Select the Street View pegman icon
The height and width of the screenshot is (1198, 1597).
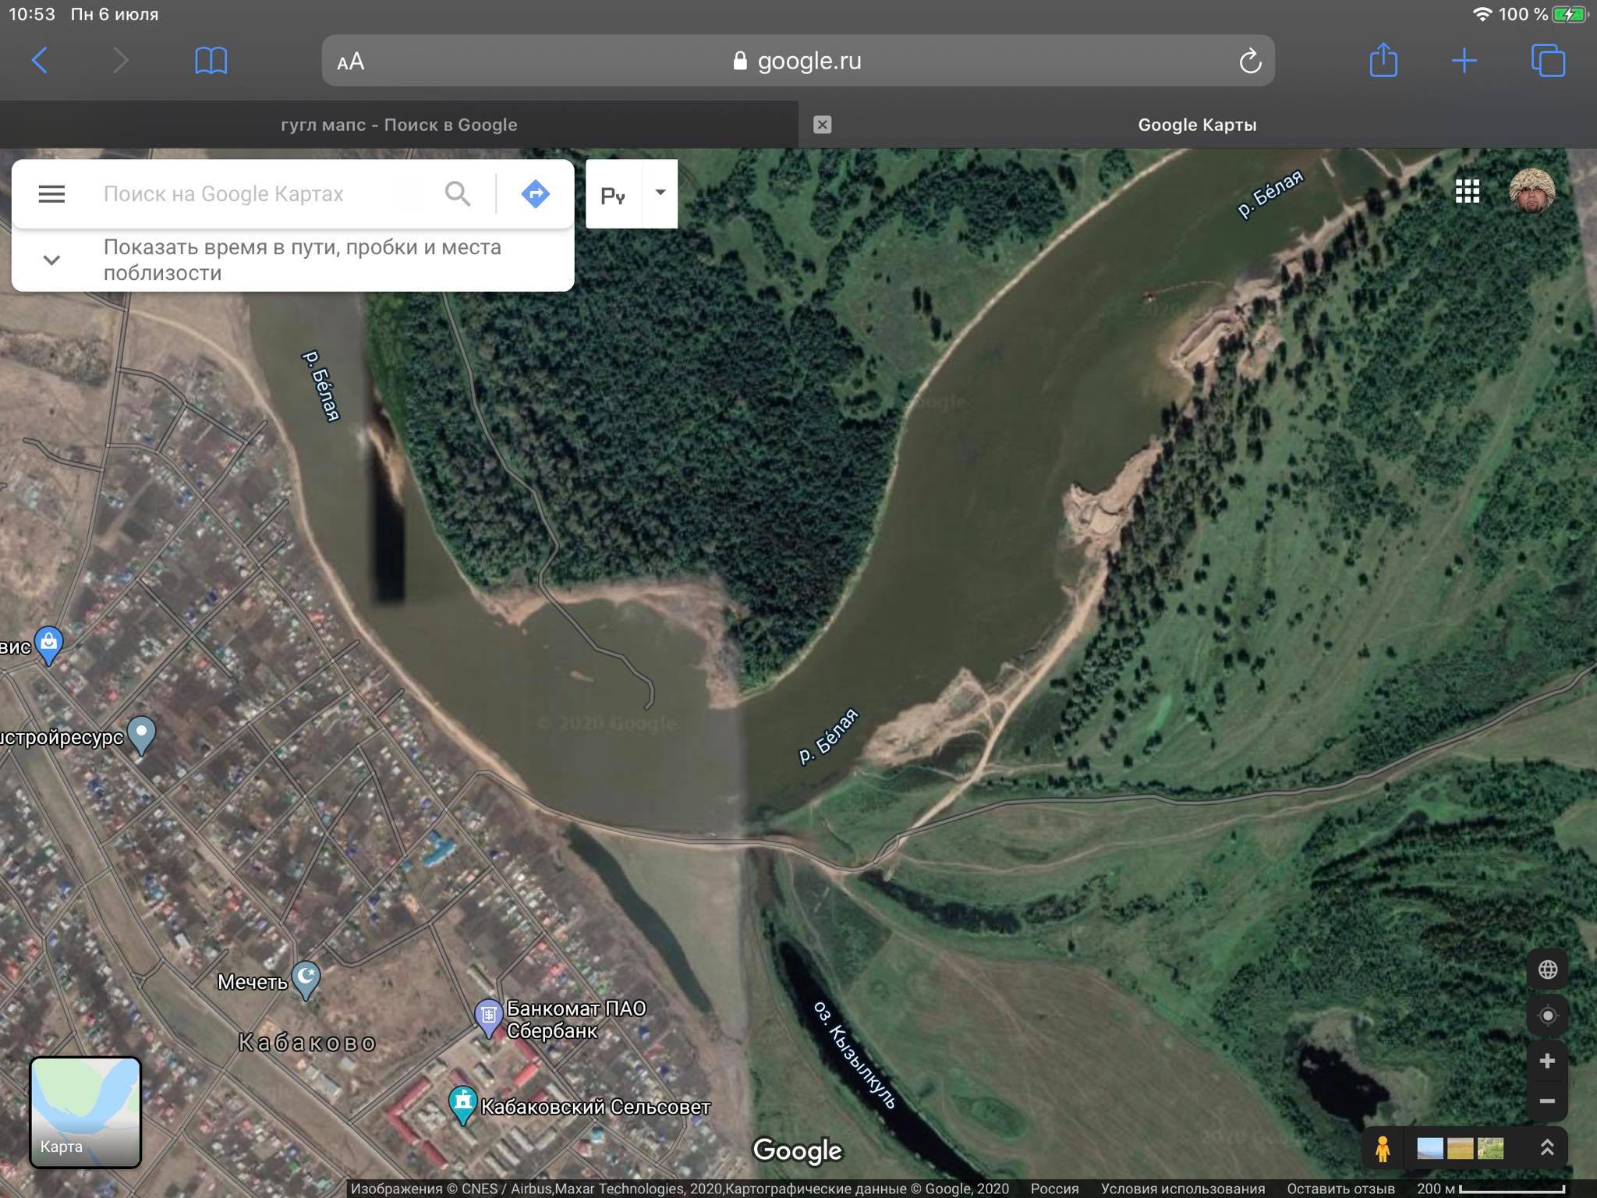tap(1382, 1148)
